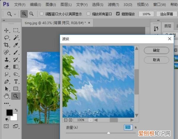
Task: Select the Rectangle shape tool
Action: click(x=16, y=89)
